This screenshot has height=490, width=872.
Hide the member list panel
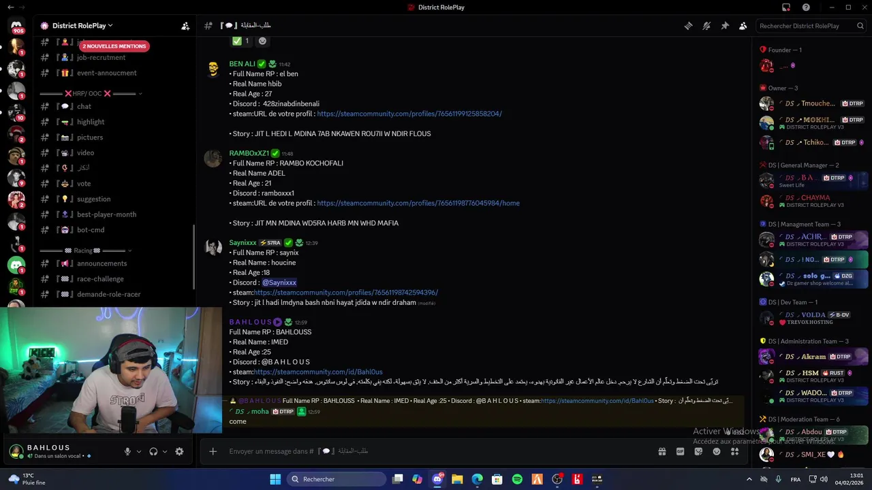pyautogui.click(x=743, y=26)
